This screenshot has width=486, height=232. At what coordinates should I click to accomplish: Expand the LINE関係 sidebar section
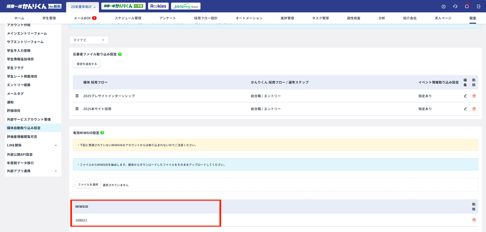(x=56, y=145)
